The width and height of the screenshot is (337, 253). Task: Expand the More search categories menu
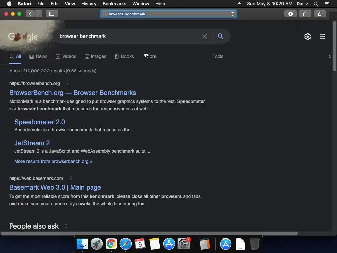point(149,57)
